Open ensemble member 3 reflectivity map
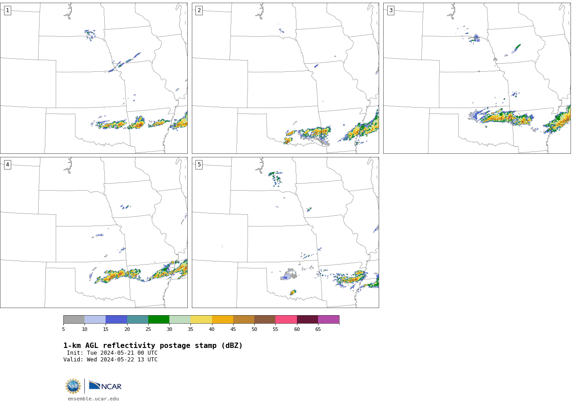 point(477,78)
